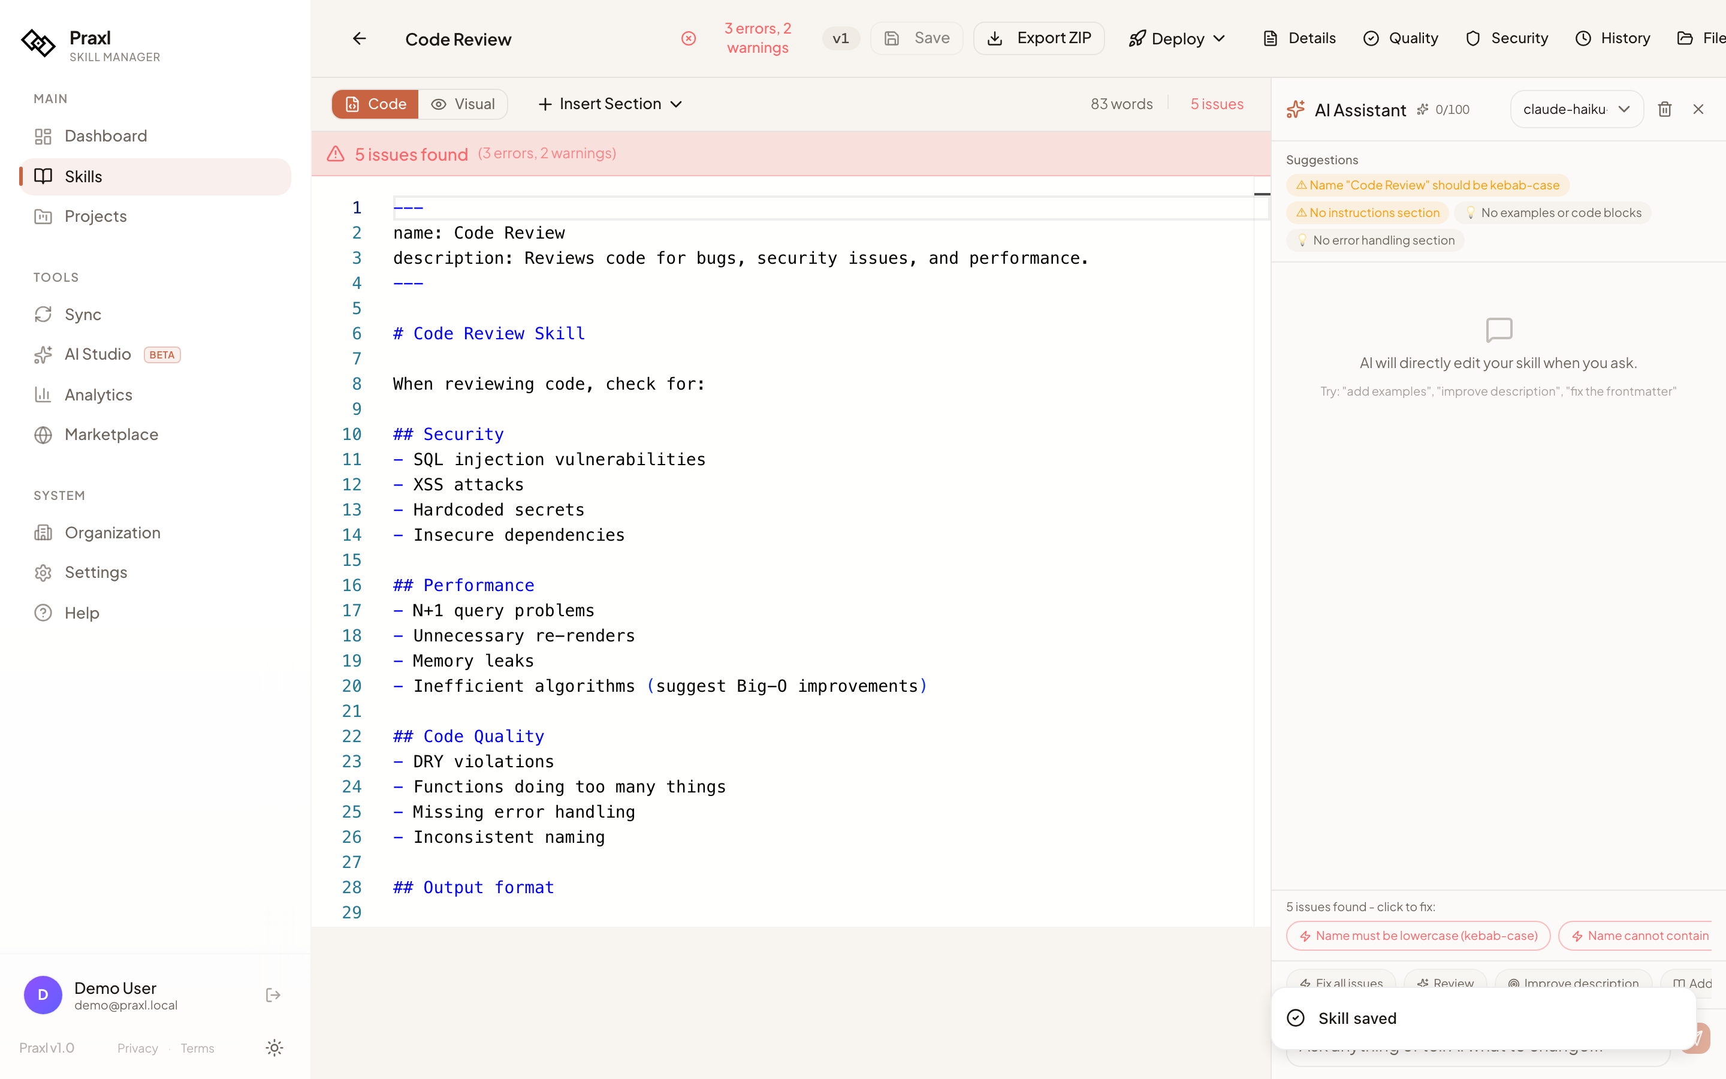The width and height of the screenshot is (1726, 1079).
Task: Click the '# Code Review Skill' heading line
Action: click(x=488, y=334)
